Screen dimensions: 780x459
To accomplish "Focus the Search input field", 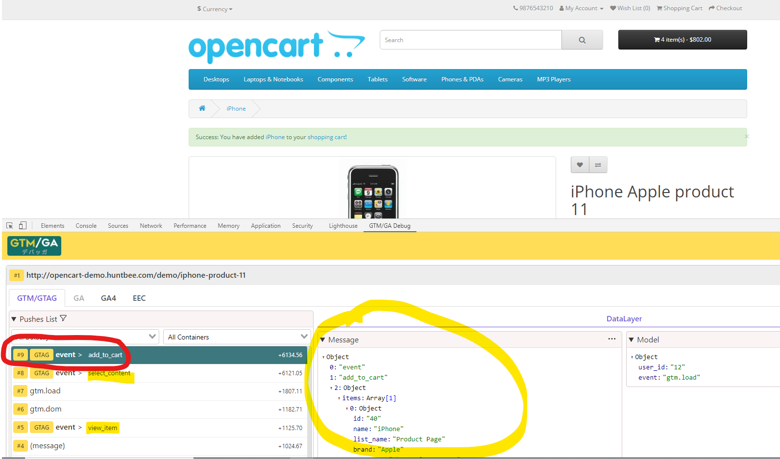I will 471,40.
